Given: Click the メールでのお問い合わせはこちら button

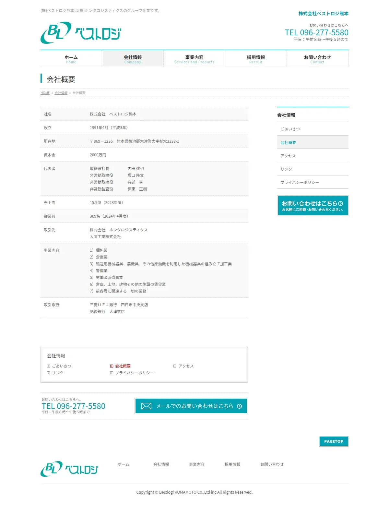Looking at the screenshot, I should click(x=191, y=406).
